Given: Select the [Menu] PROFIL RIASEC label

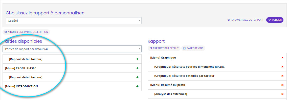Looking at the screenshot, I should click(x=21, y=68).
